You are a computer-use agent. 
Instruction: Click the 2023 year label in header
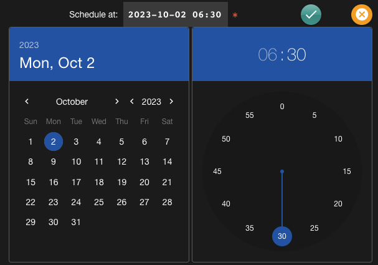tap(29, 45)
